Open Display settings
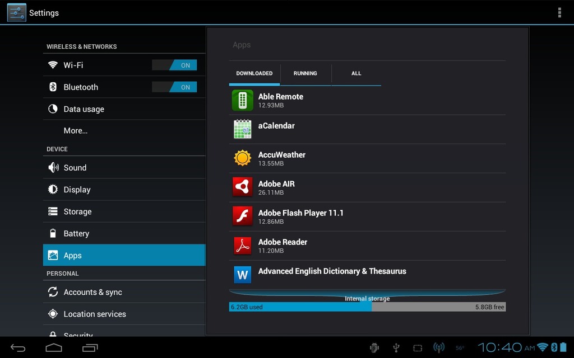574x358 pixels. [124, 189]
